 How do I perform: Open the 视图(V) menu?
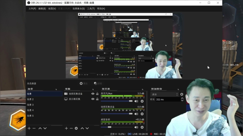[52, 9]
